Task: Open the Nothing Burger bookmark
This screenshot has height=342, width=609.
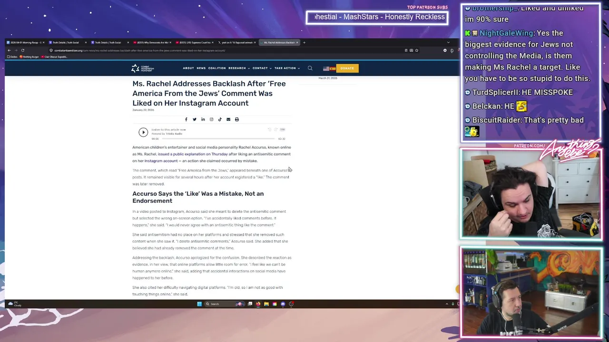Action: (29, 57)
